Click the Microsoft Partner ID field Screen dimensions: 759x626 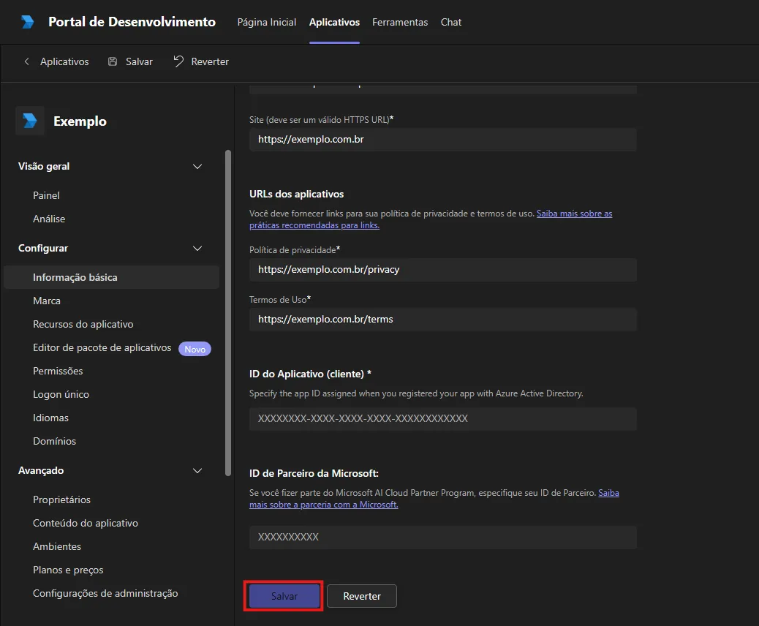click(x=443, y=538)
